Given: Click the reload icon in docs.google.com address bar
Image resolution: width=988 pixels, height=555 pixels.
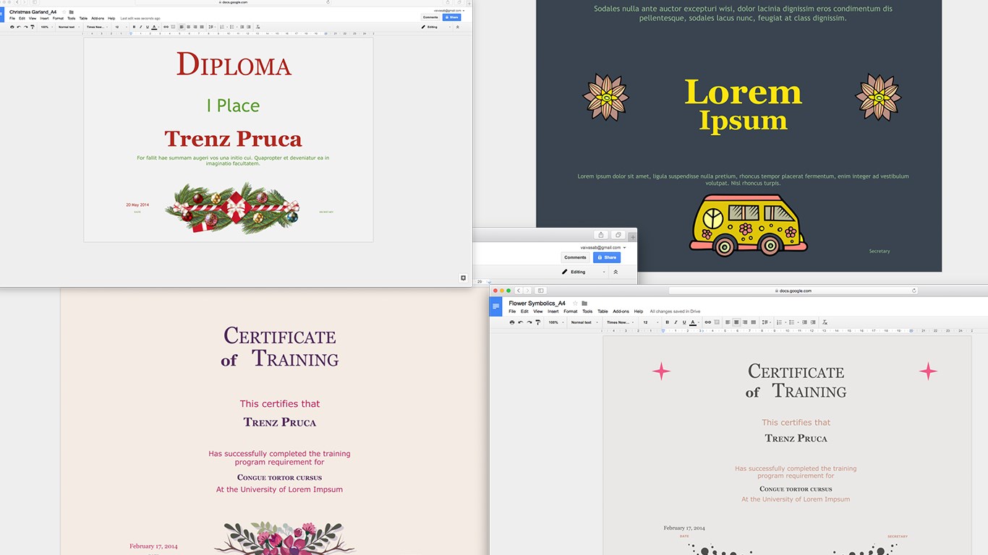Looking at the screenshot, I should click(914, 291).
